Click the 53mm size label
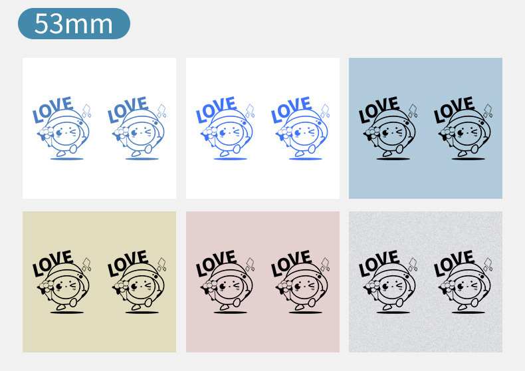Image resolution: width=525 pixels, height=371 pixels. coord(74,23)
